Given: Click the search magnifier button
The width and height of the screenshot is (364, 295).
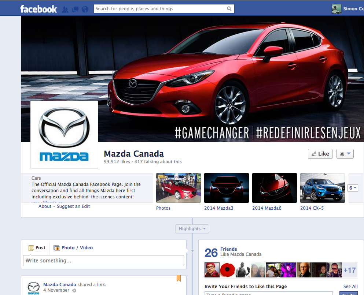Looking at the screenshot, I should [x=229, y=9].
